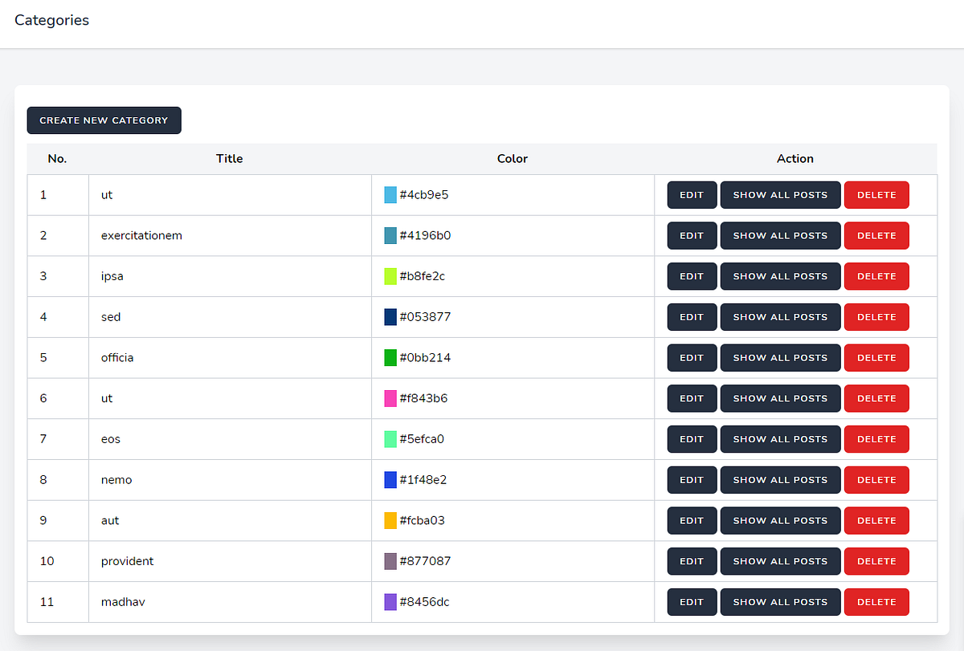Click the Color column header
Viewport: 964px width, 651px height.
512,158
